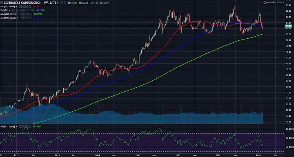
Task: Hide the RSI (14, close) indicator with the eye icon
Action: (x=20, y=126)
